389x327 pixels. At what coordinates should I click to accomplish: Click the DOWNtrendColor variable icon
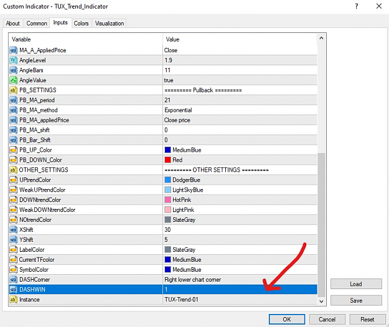pos(14,200)
